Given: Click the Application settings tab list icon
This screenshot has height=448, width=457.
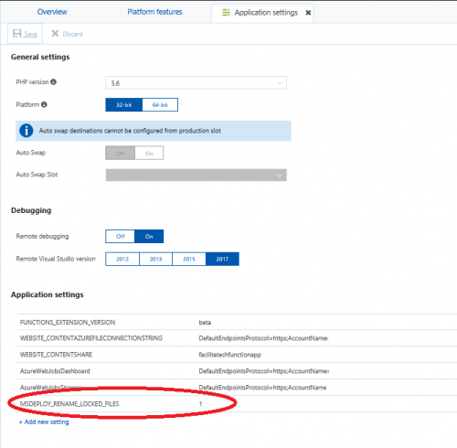Looking at the screenshot, I should [226, 13].
